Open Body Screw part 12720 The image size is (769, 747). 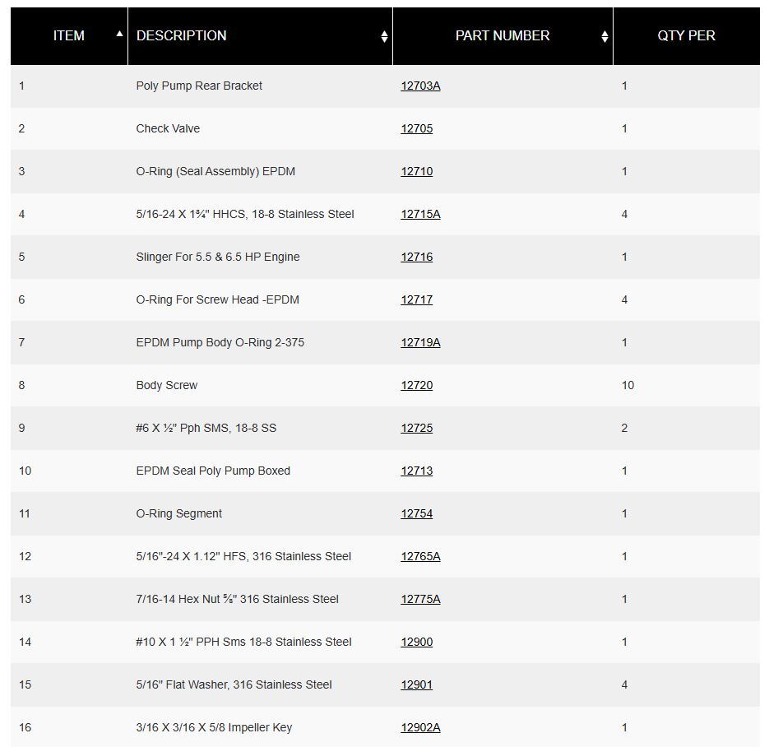click(416, 386)
